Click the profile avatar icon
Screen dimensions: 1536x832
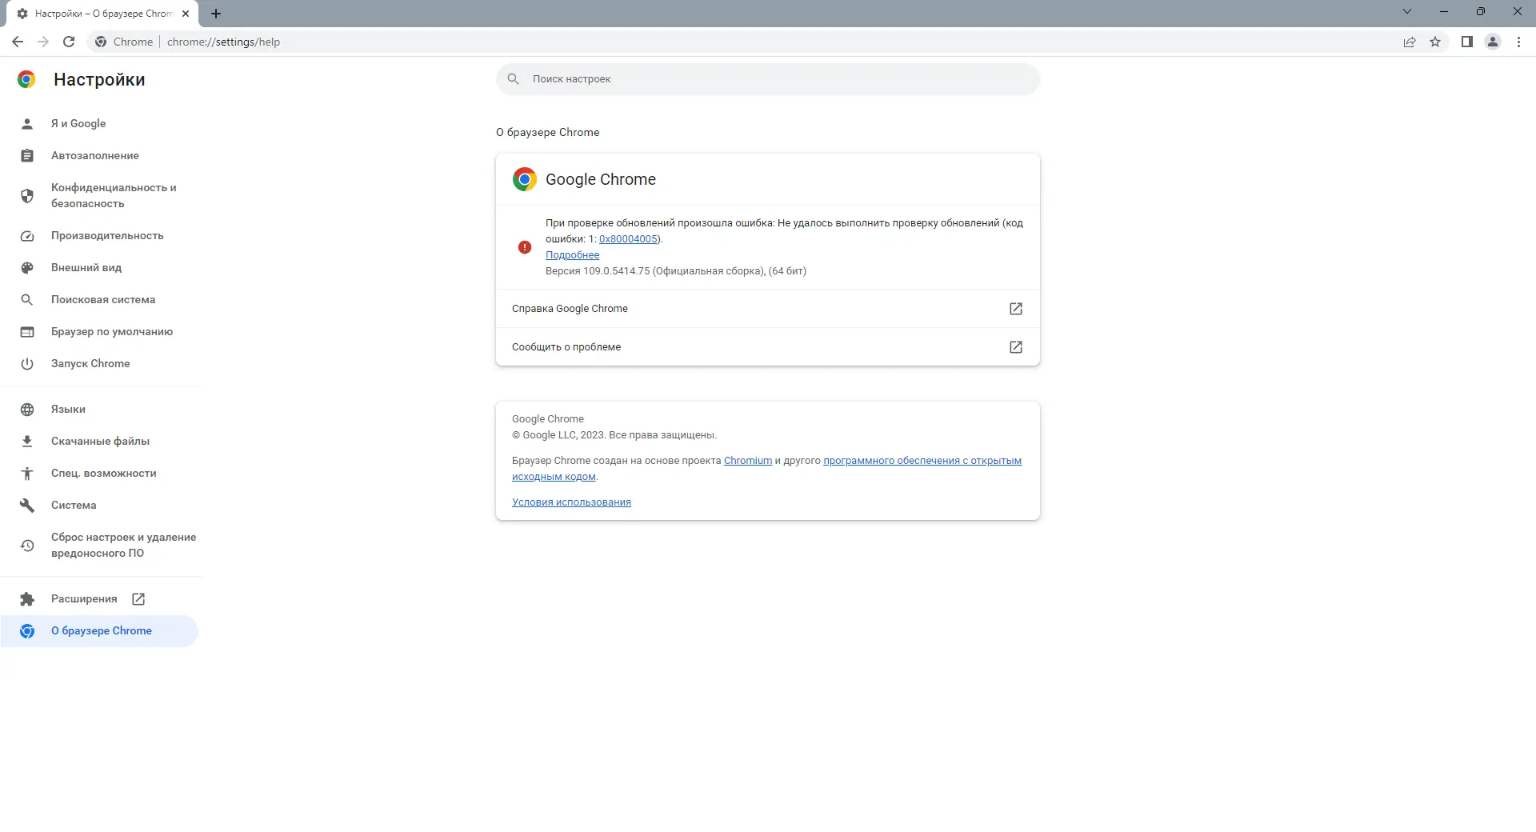click(x=1492, y=42)
